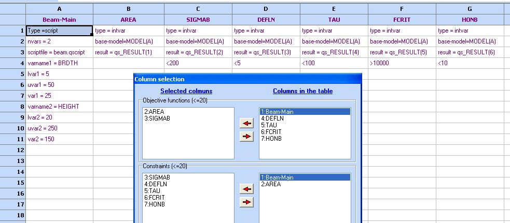Image resolution: width=510 pixels, height=223 pixels.
Task: Click the 'Selected colmuns' heading link
Action: [186, 91]
